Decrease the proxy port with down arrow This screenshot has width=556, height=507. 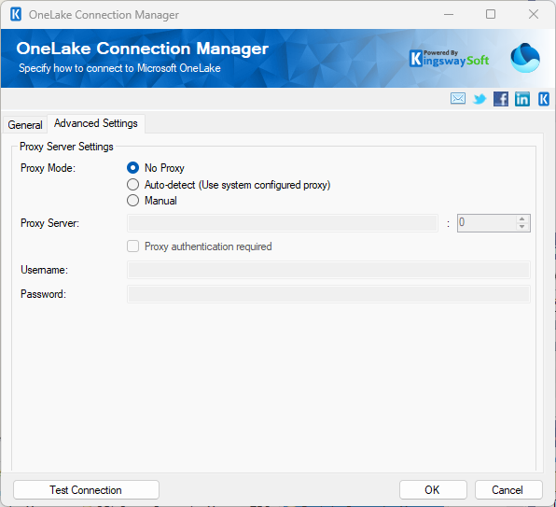pos(522,227)
